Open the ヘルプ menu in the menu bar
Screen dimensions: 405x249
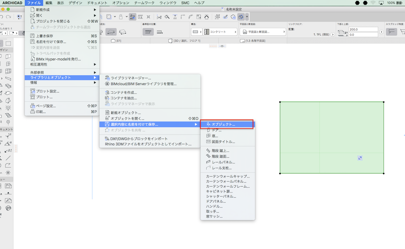(199, 3)
